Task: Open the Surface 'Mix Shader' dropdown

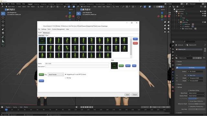Action: click(x=195, y=72)
